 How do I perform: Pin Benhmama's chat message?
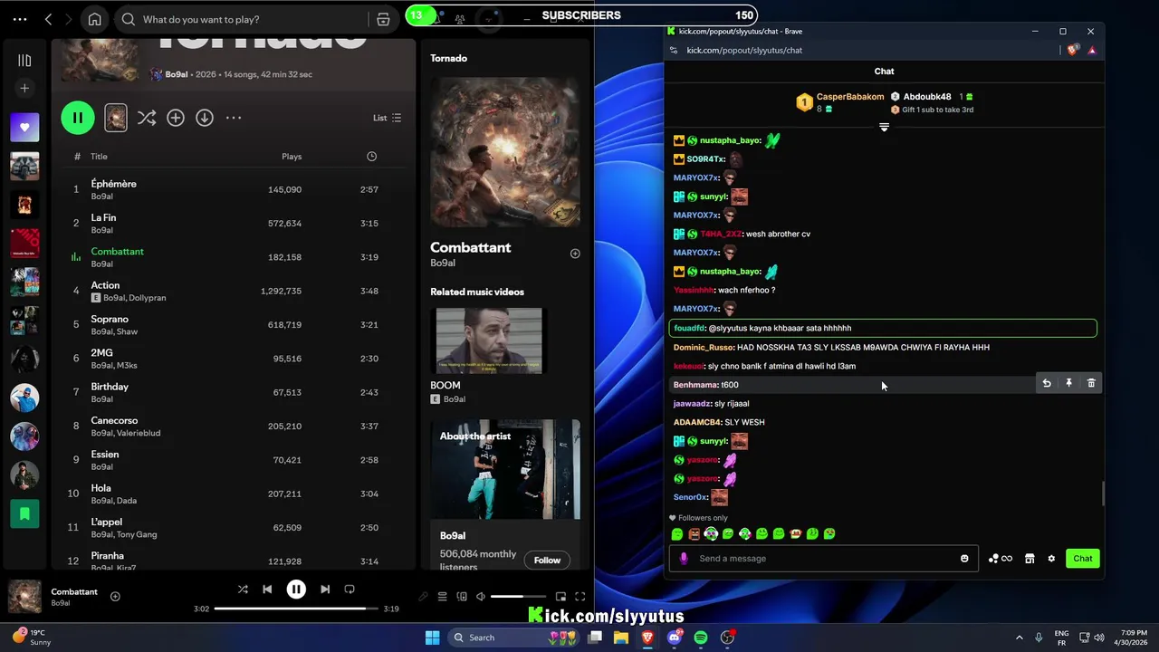pyautogui.click(x=1068, y=384)
